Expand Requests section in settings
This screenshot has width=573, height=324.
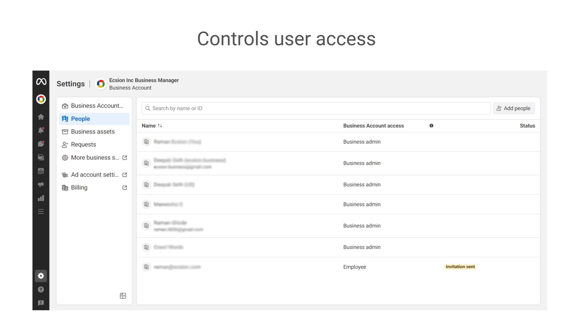tap(83, 144)
